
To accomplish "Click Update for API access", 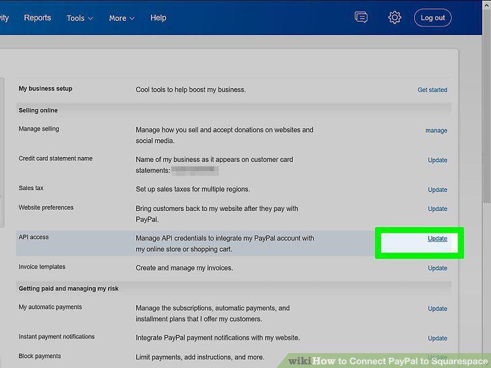I will click(x=438, y=239).
